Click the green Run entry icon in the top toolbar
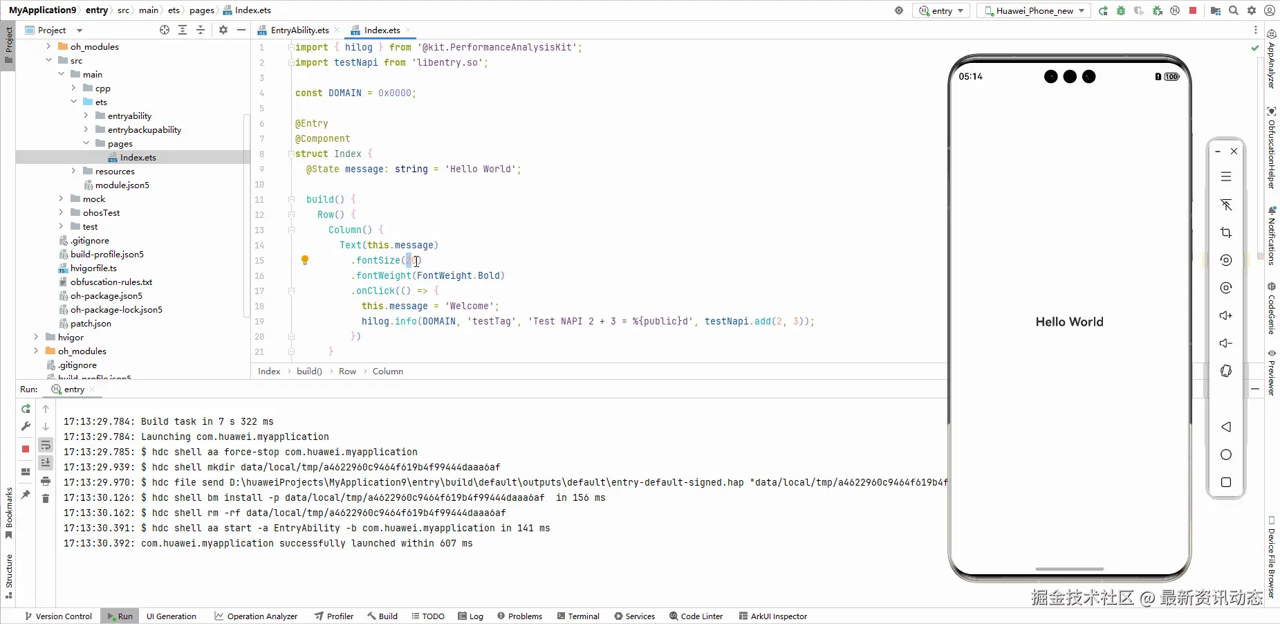1280x624 pixels. [1103, 10]
